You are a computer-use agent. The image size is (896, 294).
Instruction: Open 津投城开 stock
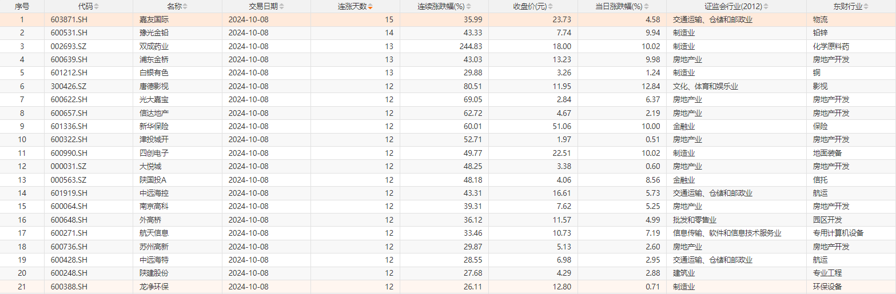[x=154, y=139]
